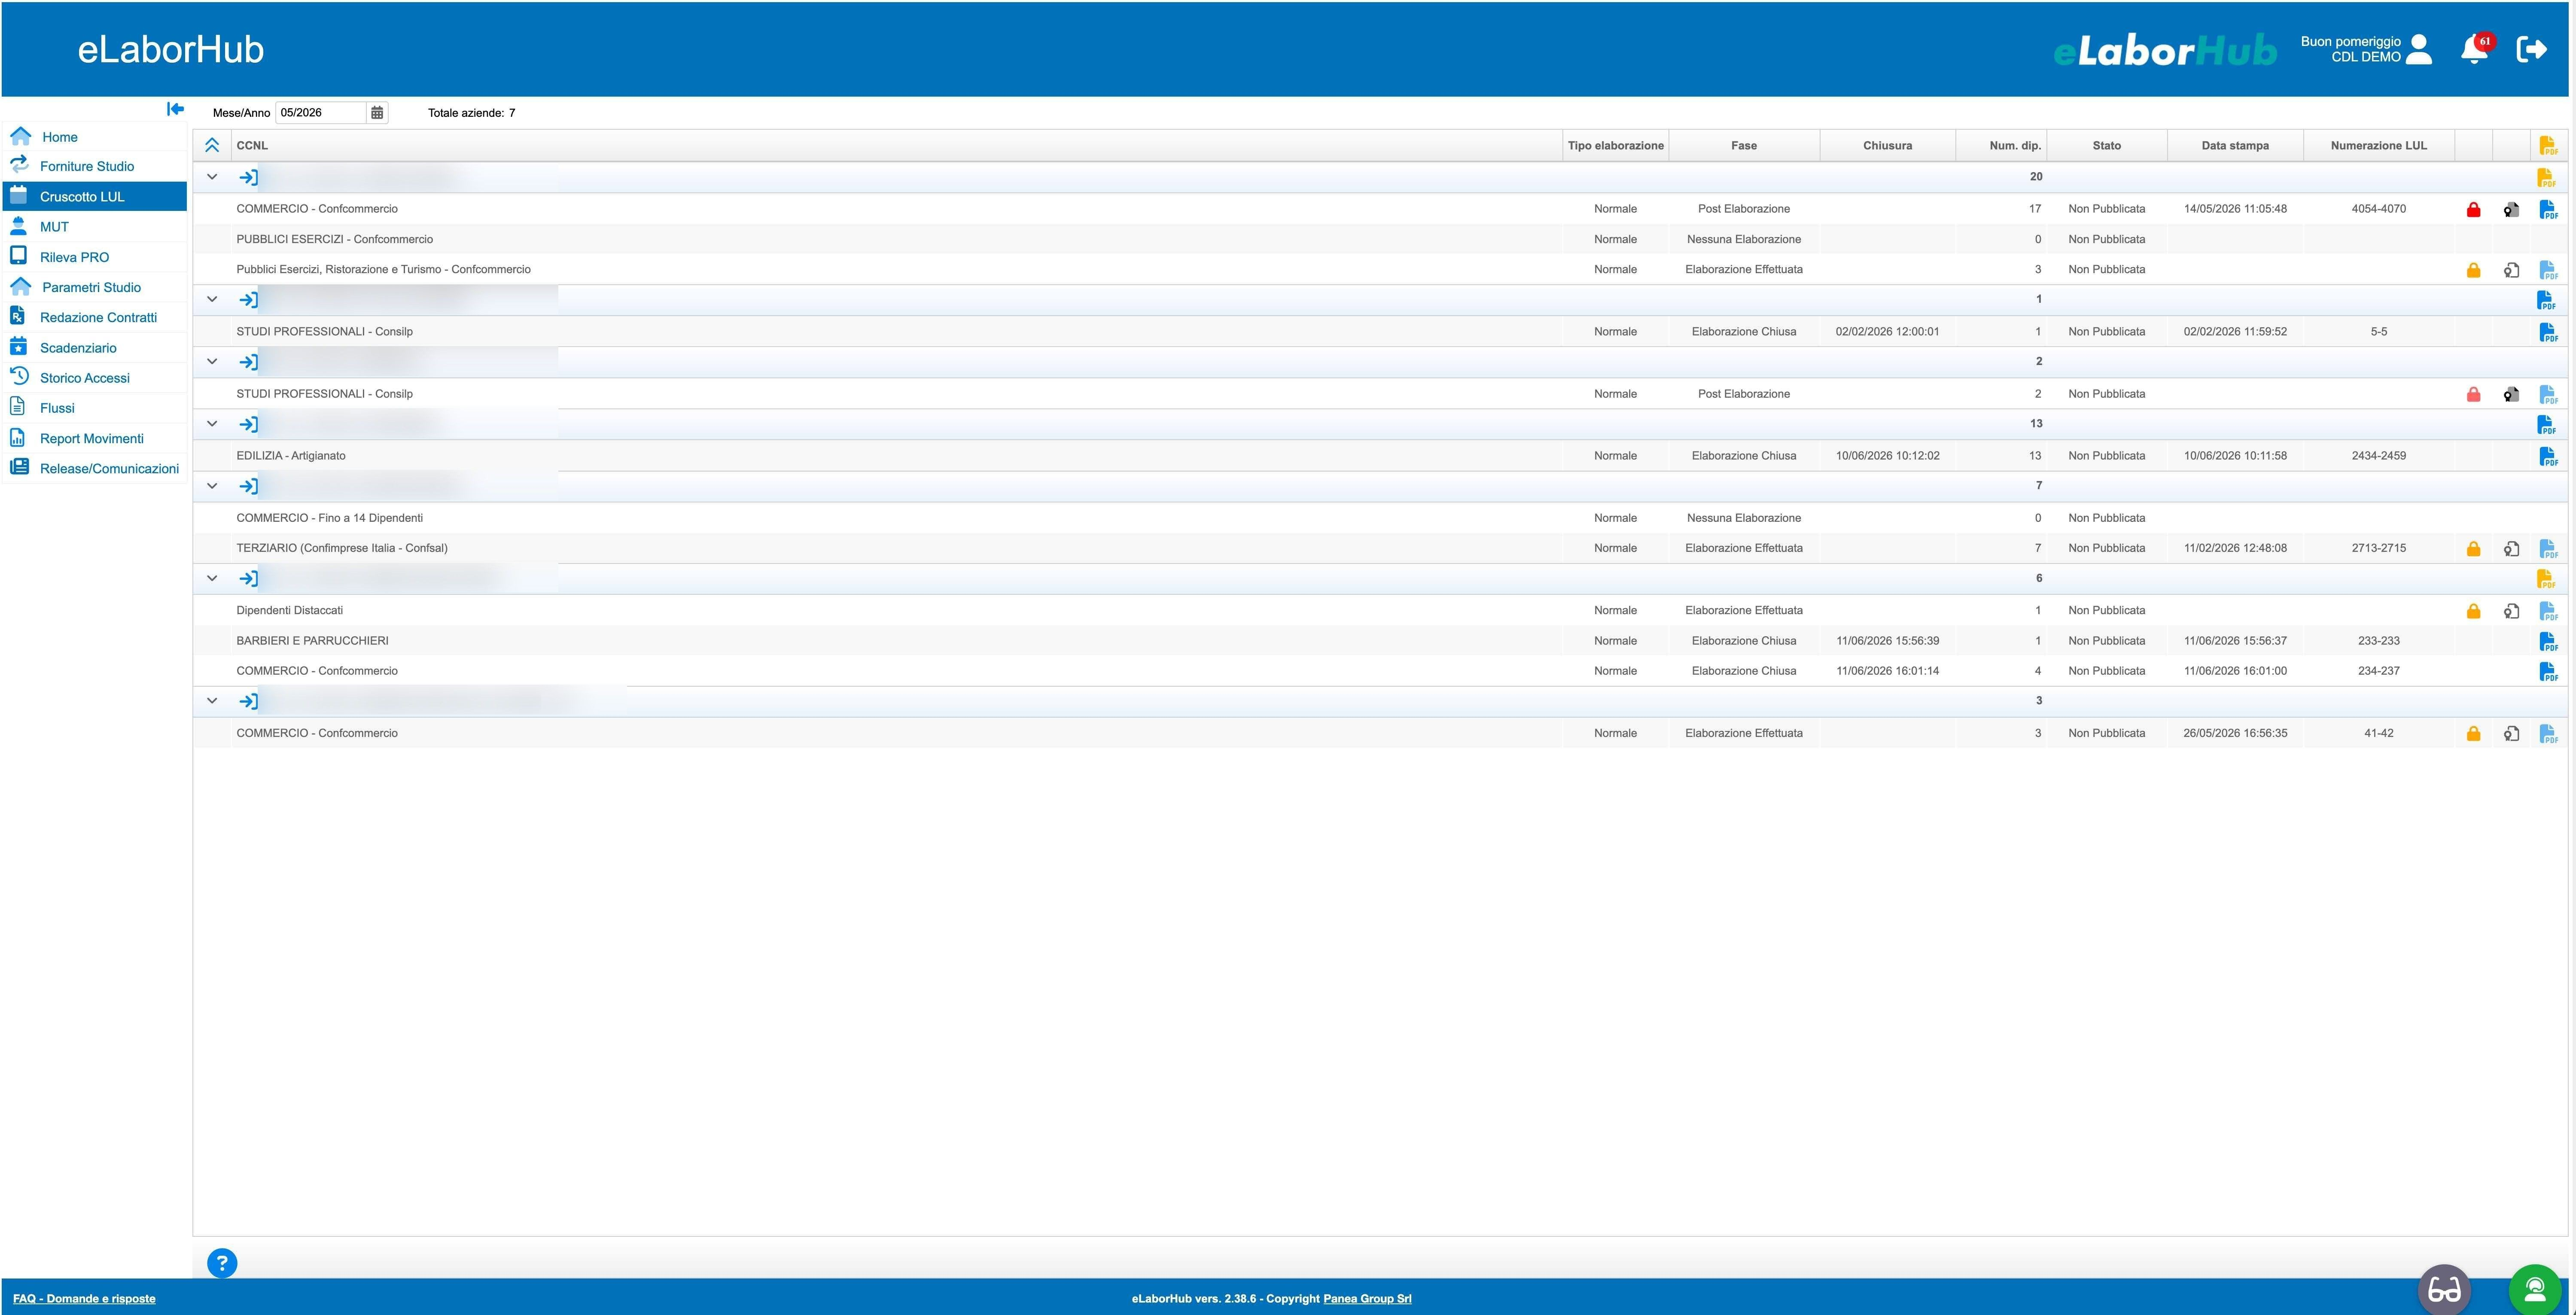Click the blue question mark help button
Screen dimensions: 2576x1315
pyautogui.click(x=222, y=1263)
